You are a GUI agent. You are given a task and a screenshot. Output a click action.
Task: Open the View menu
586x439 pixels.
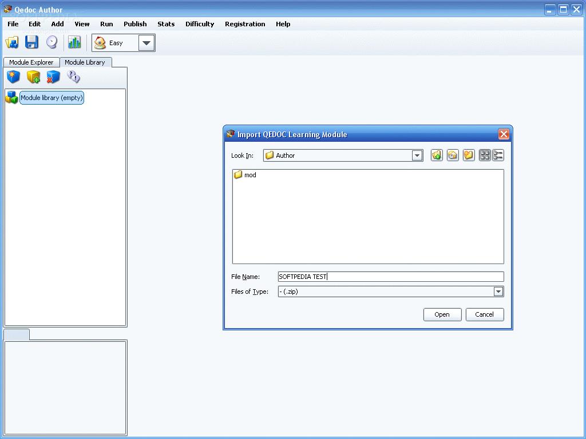(82, 24)
